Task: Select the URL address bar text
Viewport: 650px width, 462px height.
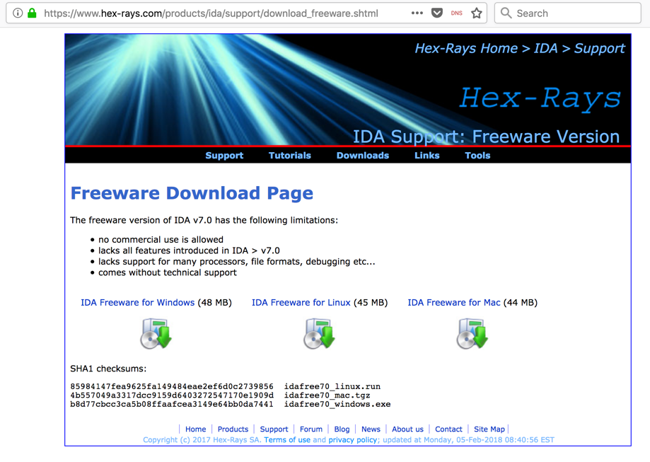Action: (211, 13)
